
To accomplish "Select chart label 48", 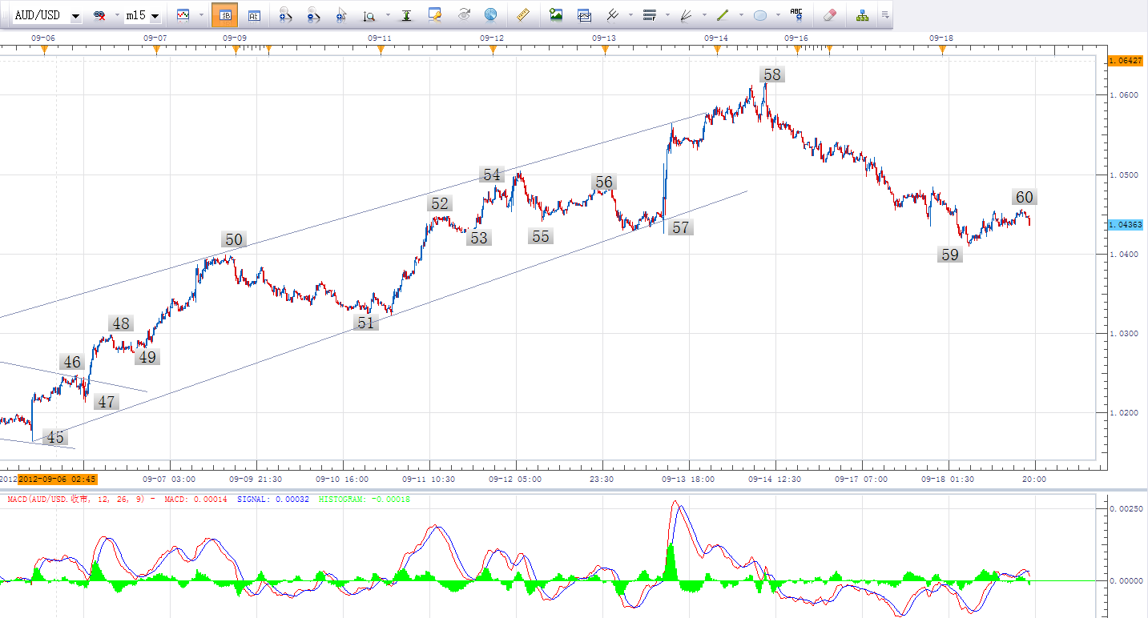I will point(121,324).
